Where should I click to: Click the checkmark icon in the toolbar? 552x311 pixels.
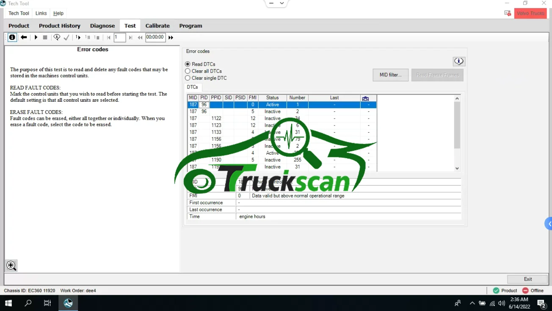[66, 37]
